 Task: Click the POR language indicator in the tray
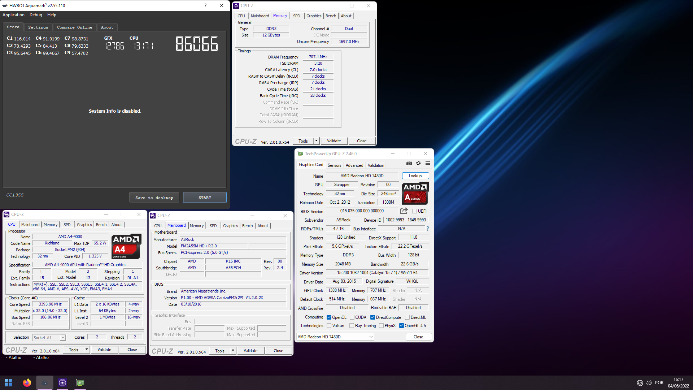coord(659,383)
